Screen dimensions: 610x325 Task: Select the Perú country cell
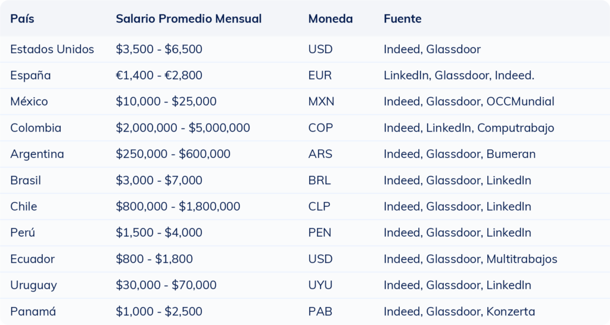tap(23, 233)
